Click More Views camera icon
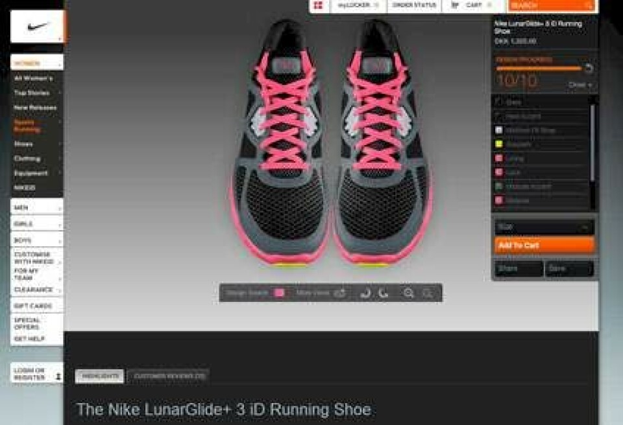 (339, 293)
